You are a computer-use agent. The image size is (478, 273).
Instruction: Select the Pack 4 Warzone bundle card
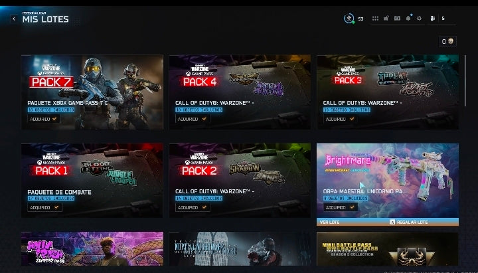pyautogui.click(x=240, y=92)
